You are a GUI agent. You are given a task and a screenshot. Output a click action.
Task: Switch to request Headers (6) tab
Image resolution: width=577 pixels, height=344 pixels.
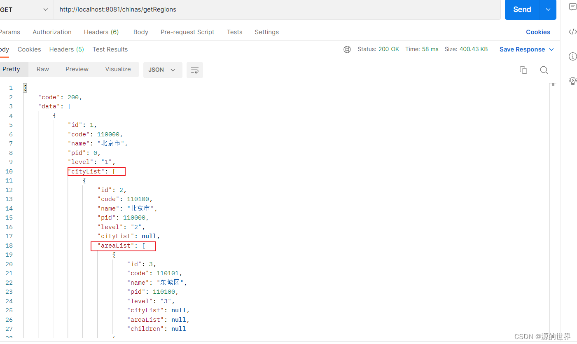pos(101,32)
